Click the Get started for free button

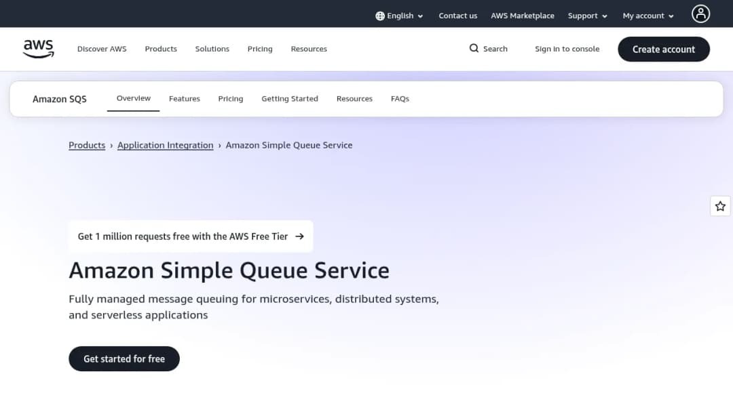[124, 359]
